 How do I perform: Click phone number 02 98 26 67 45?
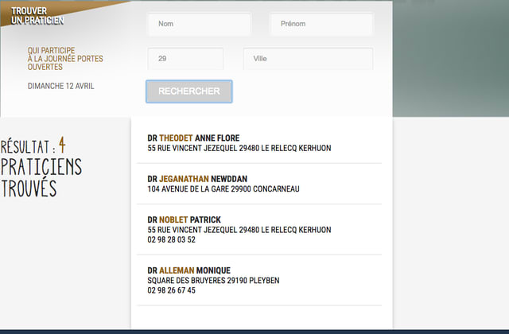click(x=171, y=290)
